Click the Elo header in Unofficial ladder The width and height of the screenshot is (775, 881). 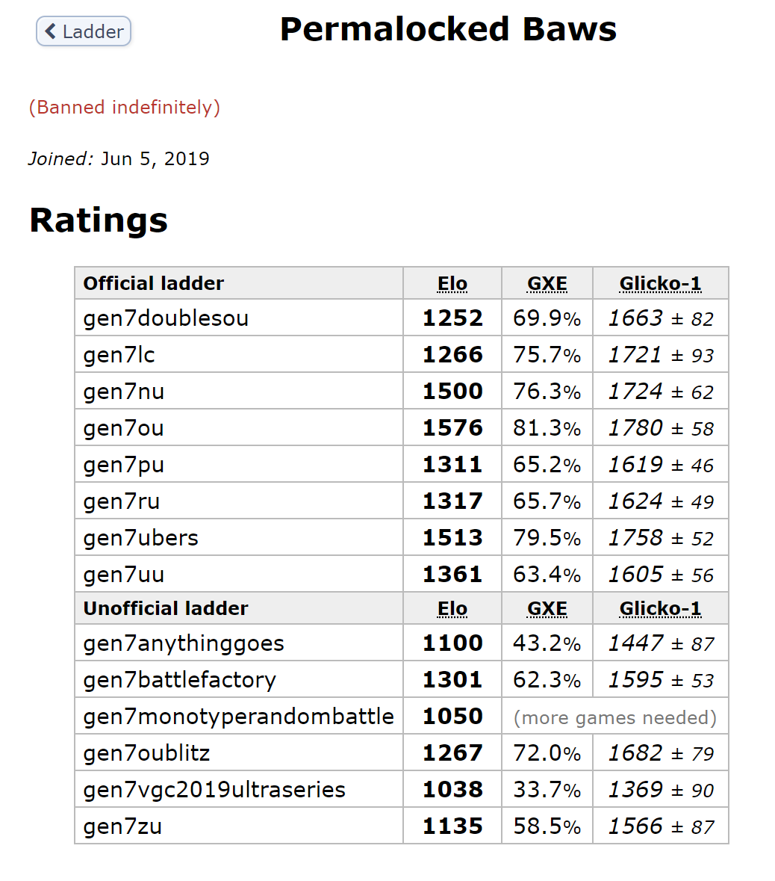[452, 608]
